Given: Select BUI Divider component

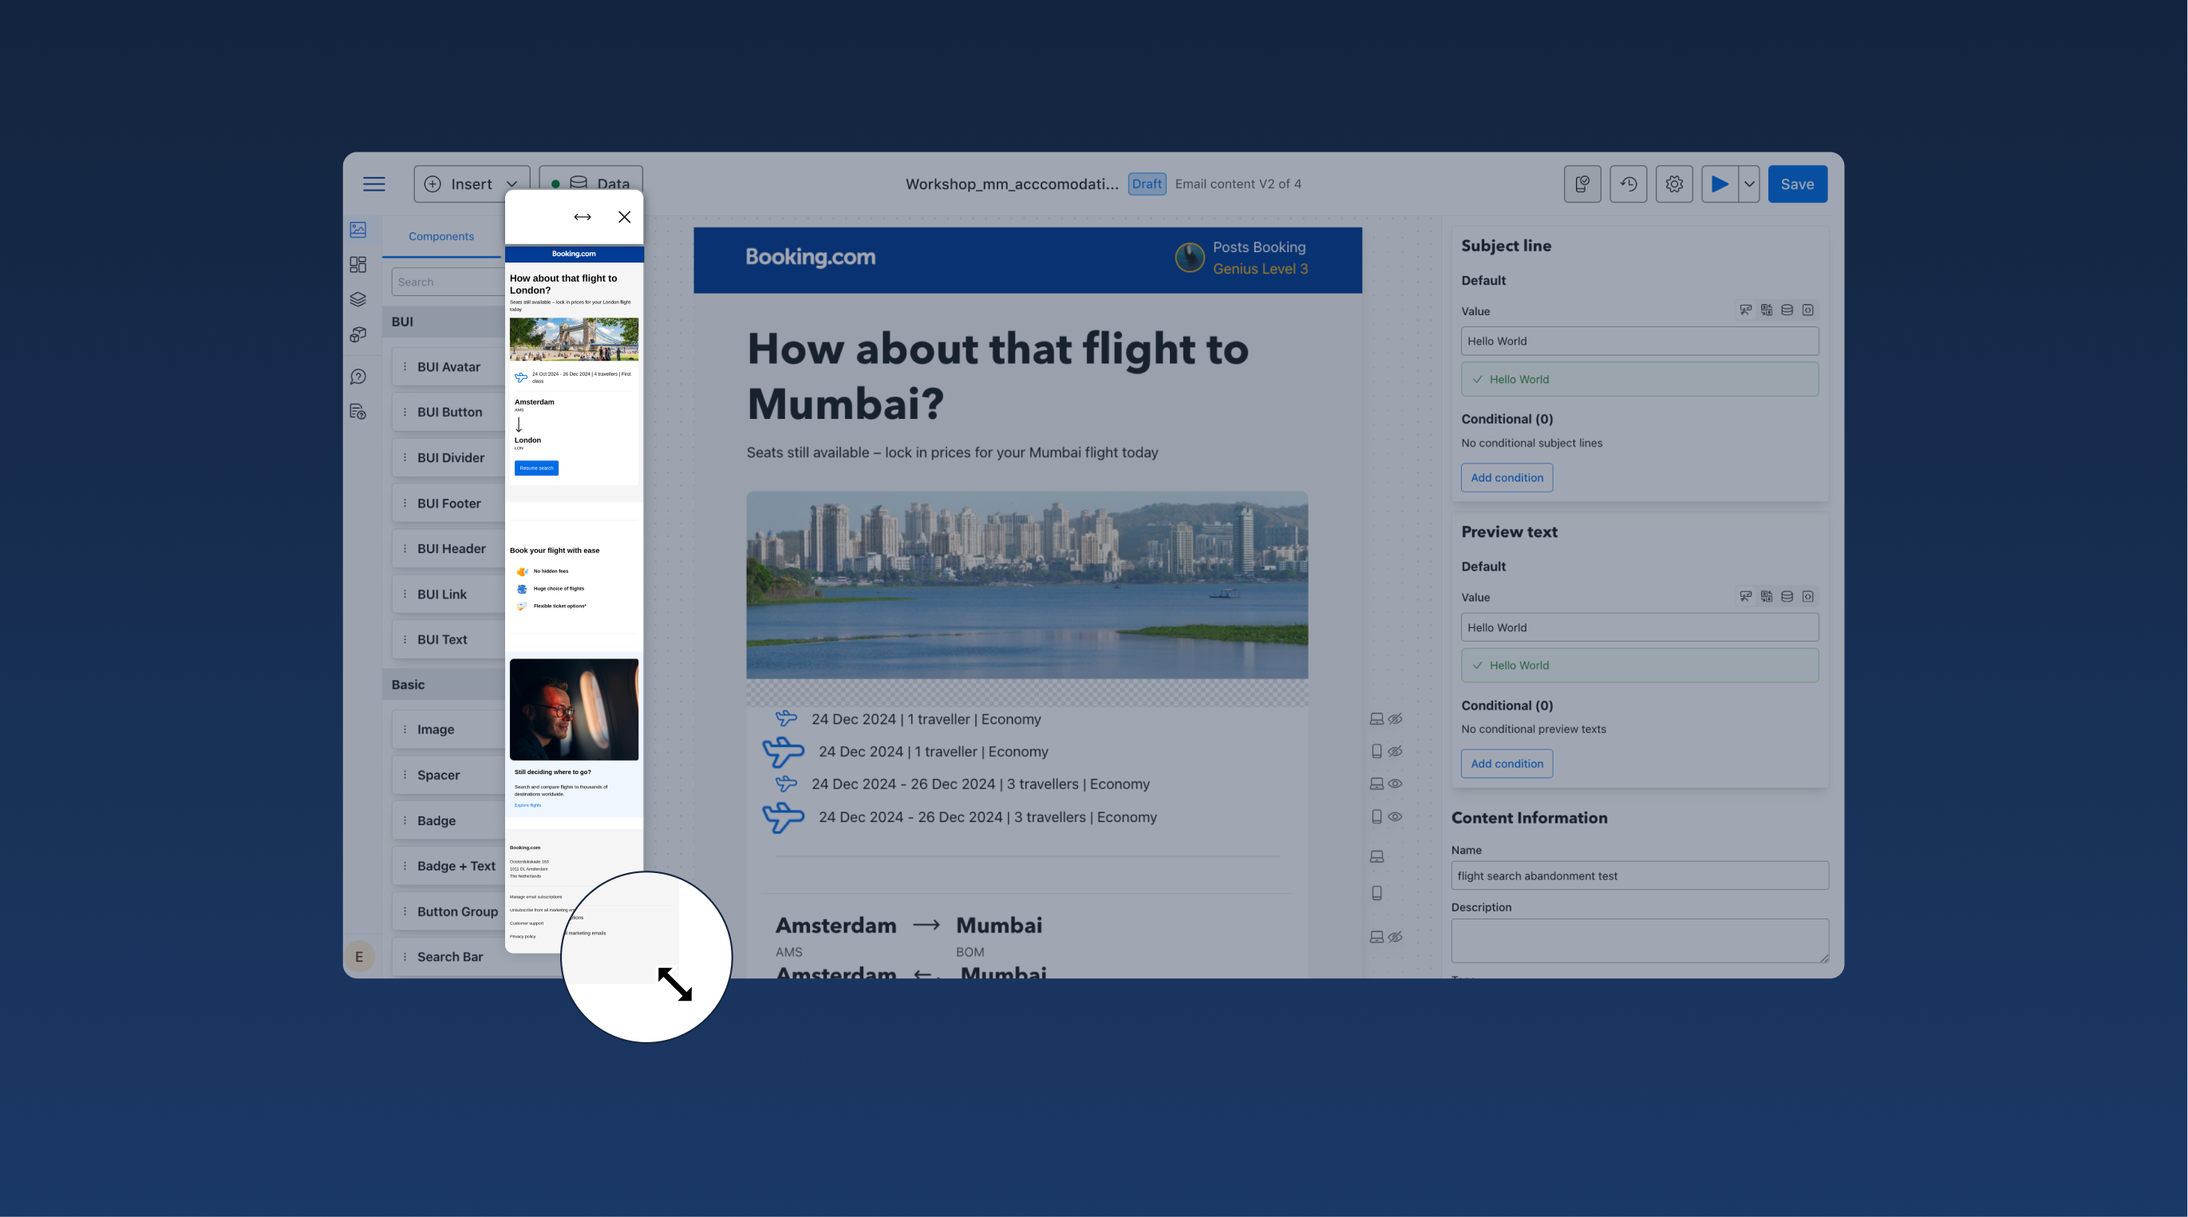Looking at the screenshot, I should tap(448, 458).
